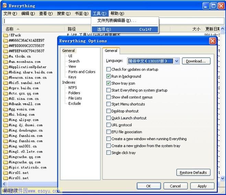Select Search in the options tree

[x=74, y=61]
